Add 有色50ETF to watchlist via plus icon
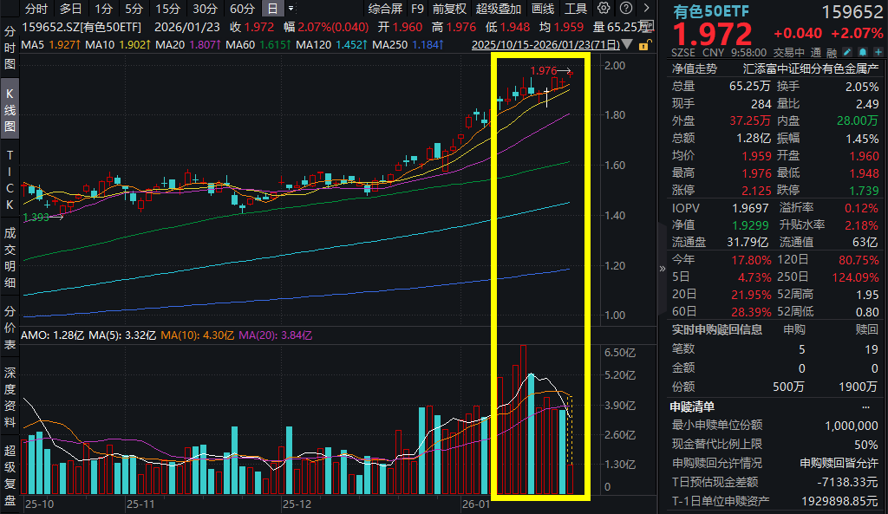Screen dimensions: 888x514 pyautogui.click(x=878, y=52)
